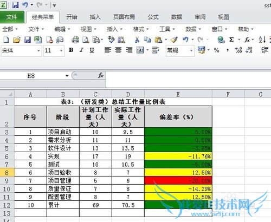Open the 全部 classic menu dropdown
The width and height of the screenshot is (271, 222).
(x=10, y=29)
